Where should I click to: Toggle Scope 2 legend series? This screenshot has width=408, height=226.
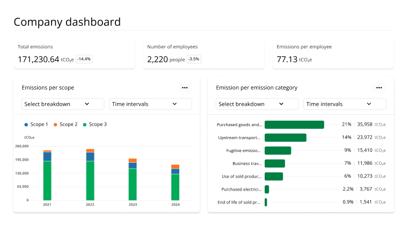[x=65, y=125]
